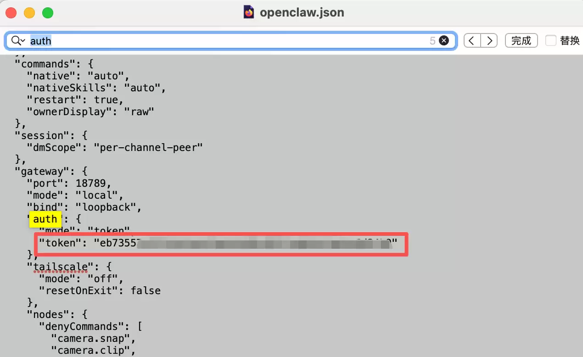
Task: Jump to previous match with left chevron
Action: [x=471, y=40]
